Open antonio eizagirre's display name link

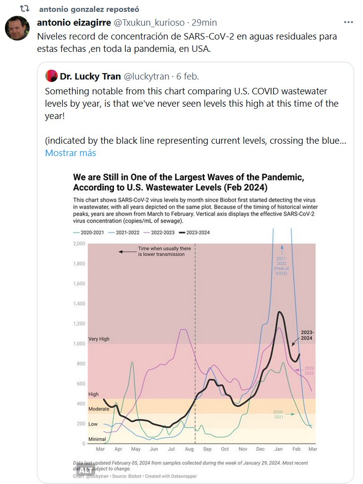coord(73,23)
